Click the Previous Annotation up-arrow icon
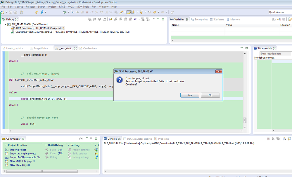 141,12
